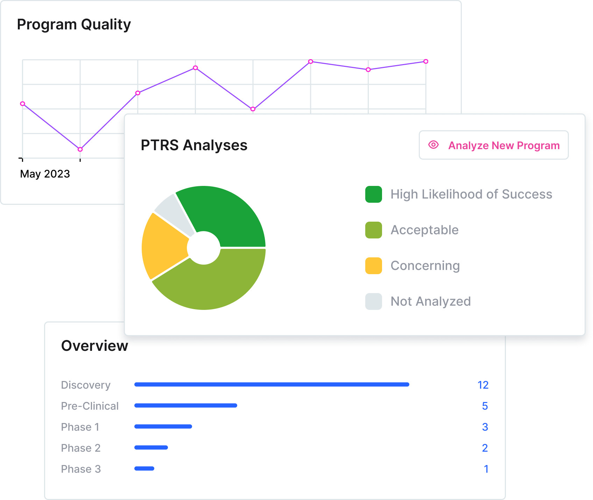The height and width of the screenshot is (500, 593).
Task: Click the 'Discovery' row label
Action: coord(86,385)
